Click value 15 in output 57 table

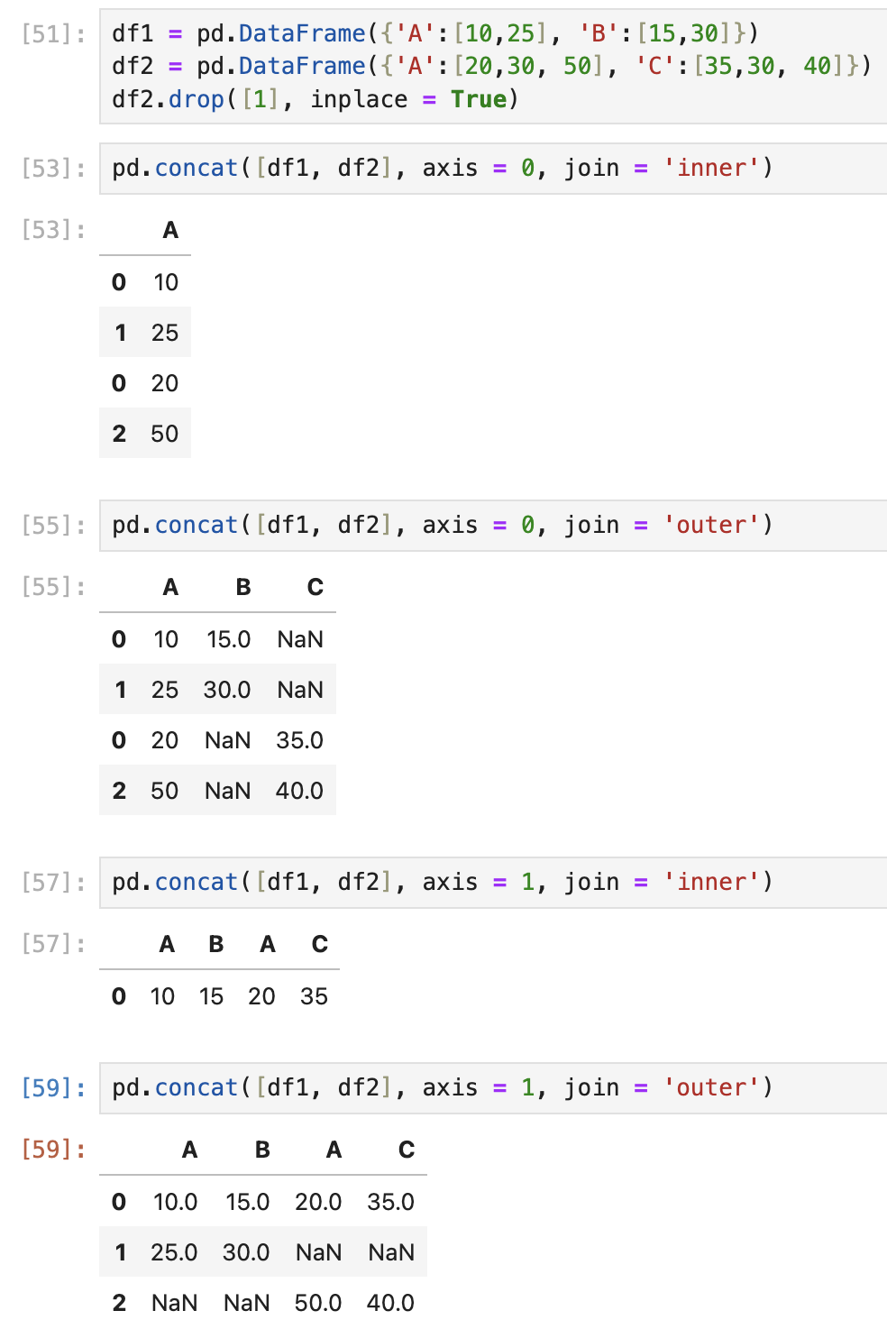click(x=212, y=996)
